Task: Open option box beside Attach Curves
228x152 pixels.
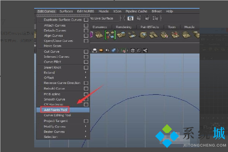Action: pos(86,25)
